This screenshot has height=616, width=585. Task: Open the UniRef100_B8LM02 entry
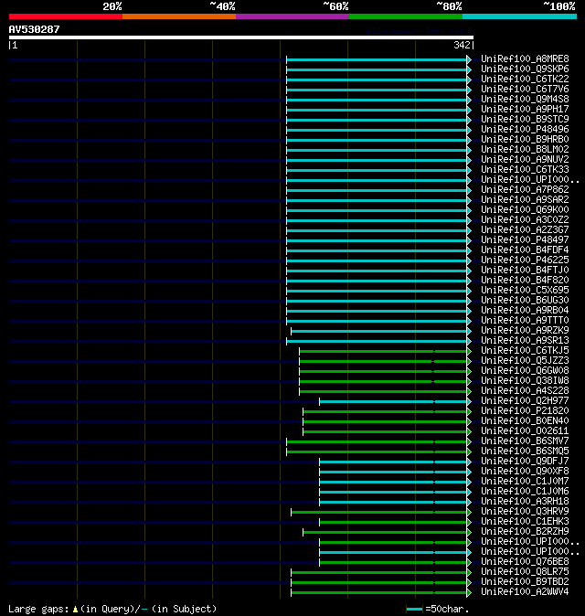[x=525, y=149]
